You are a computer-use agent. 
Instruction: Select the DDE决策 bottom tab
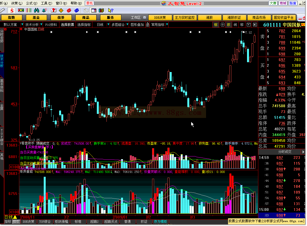pos(28,222)
